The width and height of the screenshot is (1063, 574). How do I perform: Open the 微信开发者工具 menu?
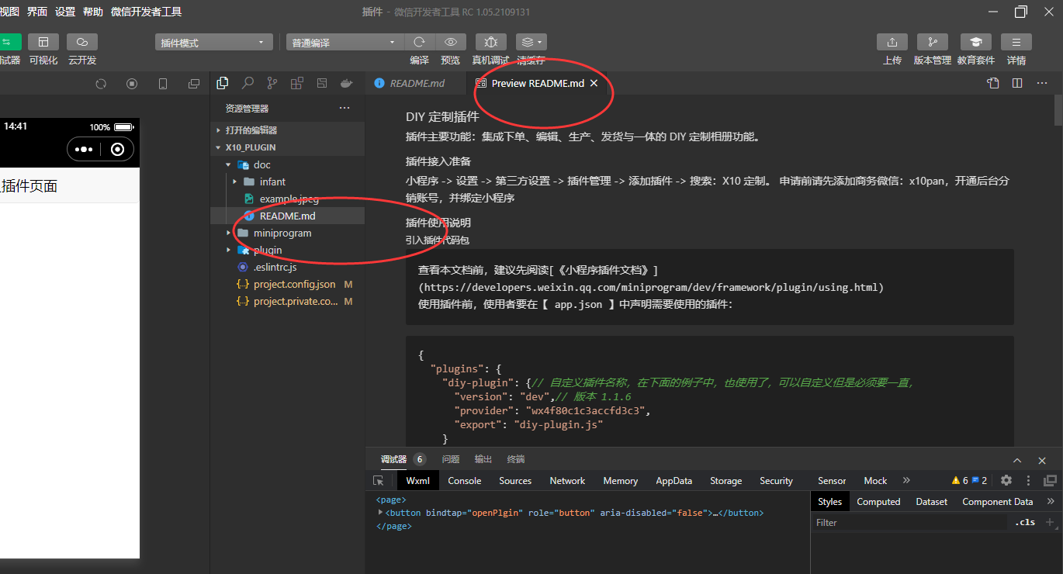coord(147,12)
